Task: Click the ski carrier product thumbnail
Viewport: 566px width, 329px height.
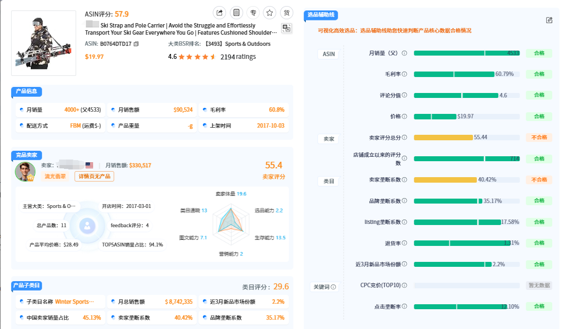Action: (44, 43)
